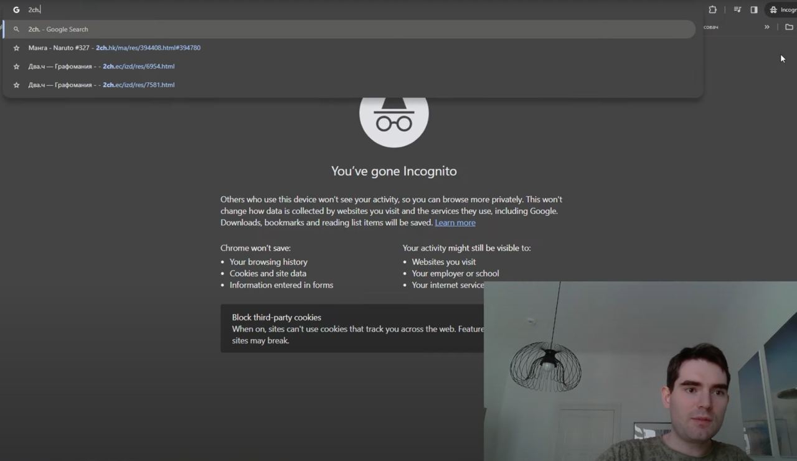Open the совач bookmark
This screenshot has width=797, height=461.
click(710, 27)
